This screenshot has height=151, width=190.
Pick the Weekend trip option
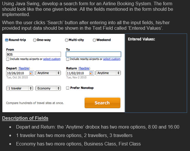point(94,40)
